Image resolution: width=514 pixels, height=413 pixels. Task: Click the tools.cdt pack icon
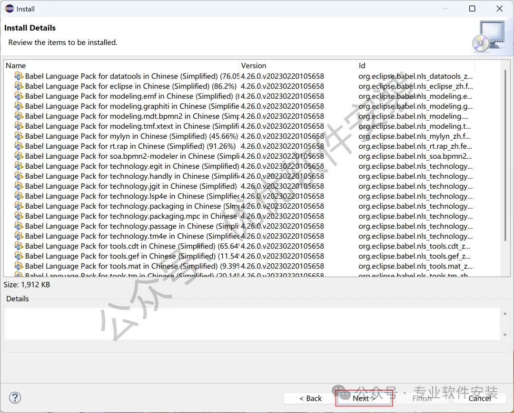pyautogui.click(x=19, y=246)
